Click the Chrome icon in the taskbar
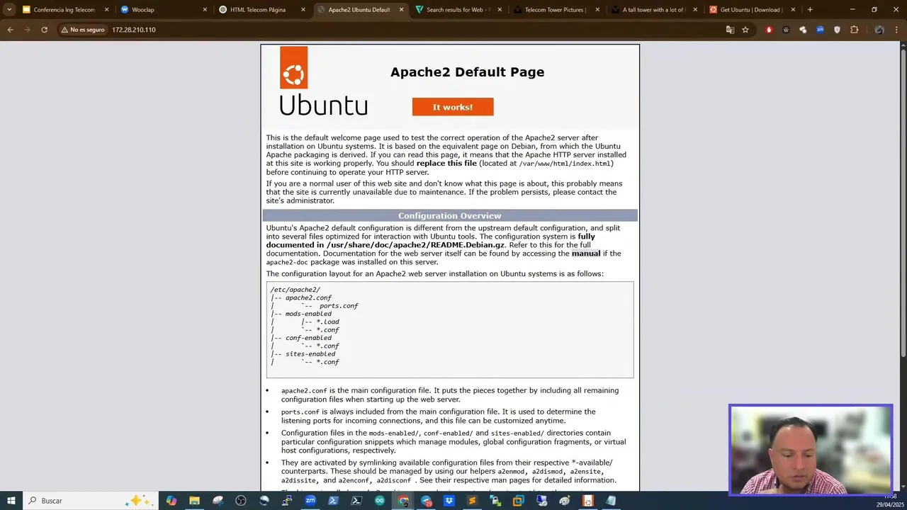The image size is (907, 510). coord(403,501)
